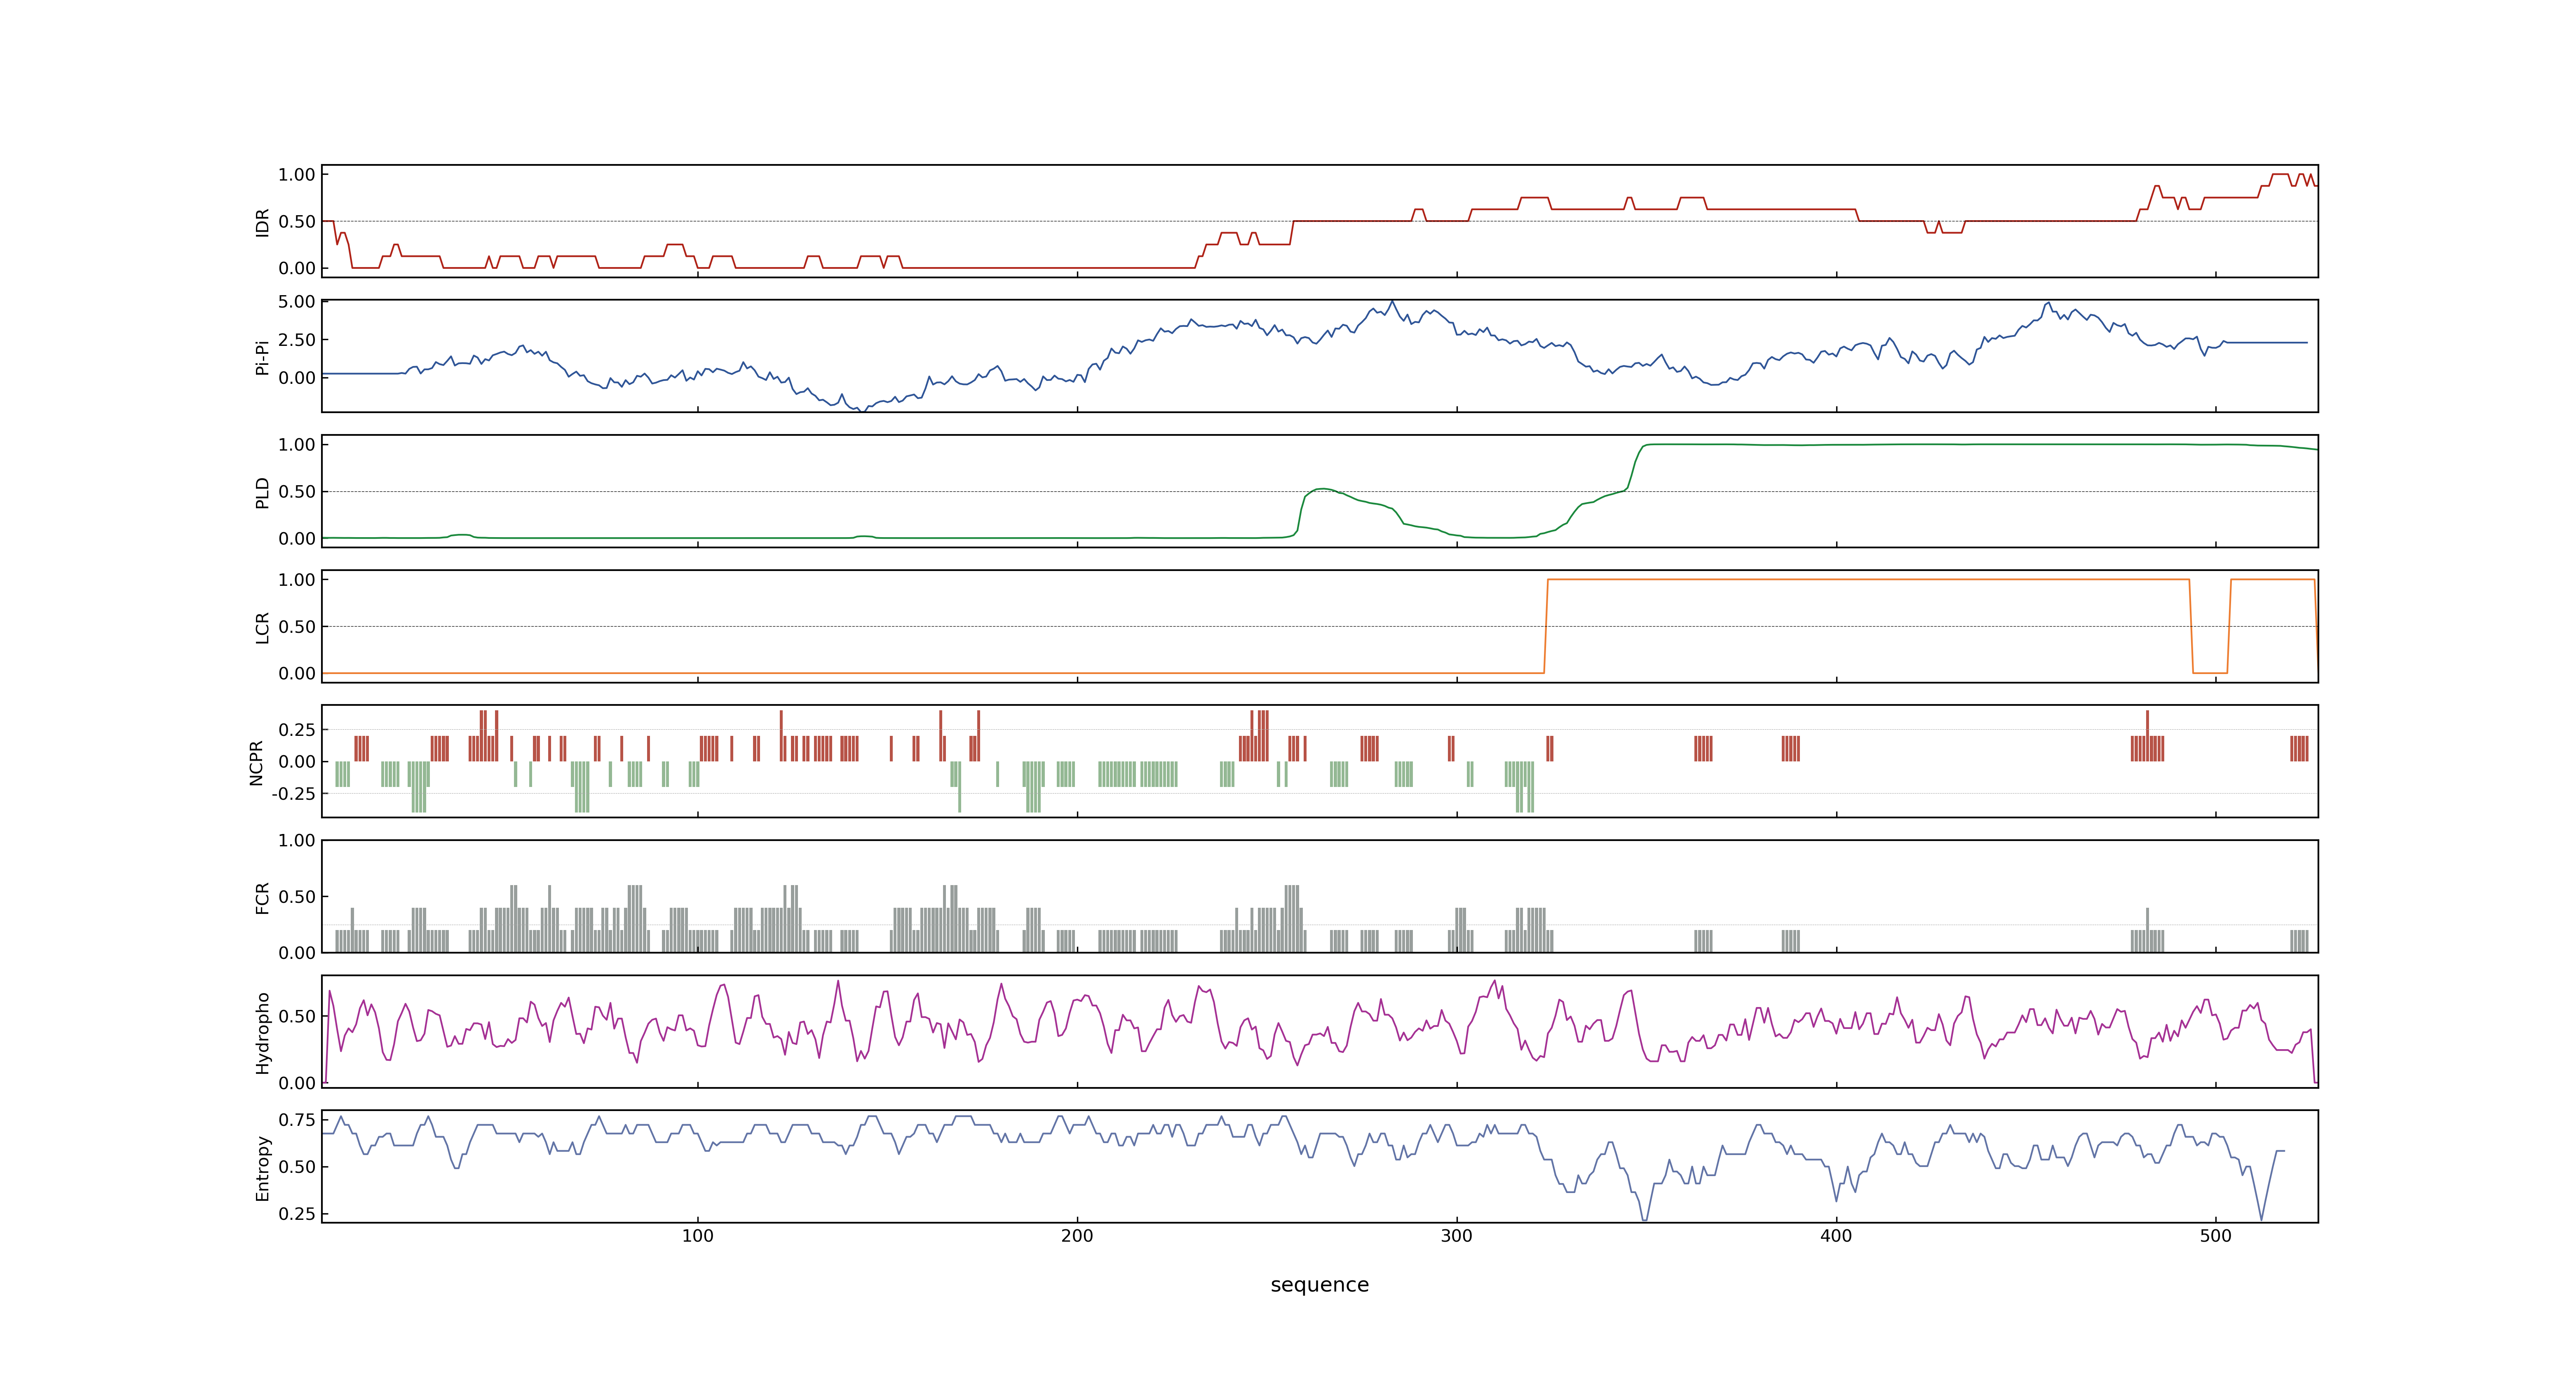This screenshot has height=1374, width=2576.
Task: Click the Entropy axis label
Action: (263, 1167)
